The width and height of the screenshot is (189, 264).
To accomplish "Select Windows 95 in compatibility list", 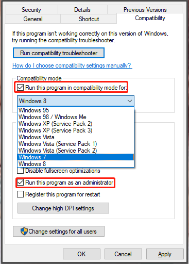I will coord(76,110).
